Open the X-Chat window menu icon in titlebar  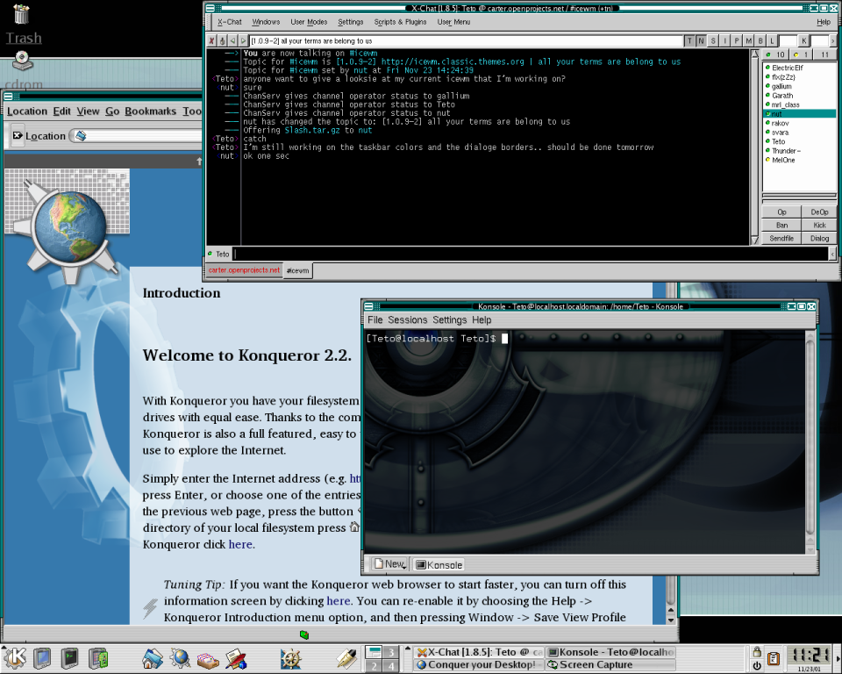210,8
